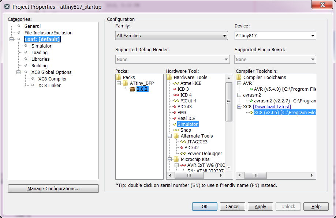
Task: Click the Hardware Tools root folder icon
Action: 169,77
